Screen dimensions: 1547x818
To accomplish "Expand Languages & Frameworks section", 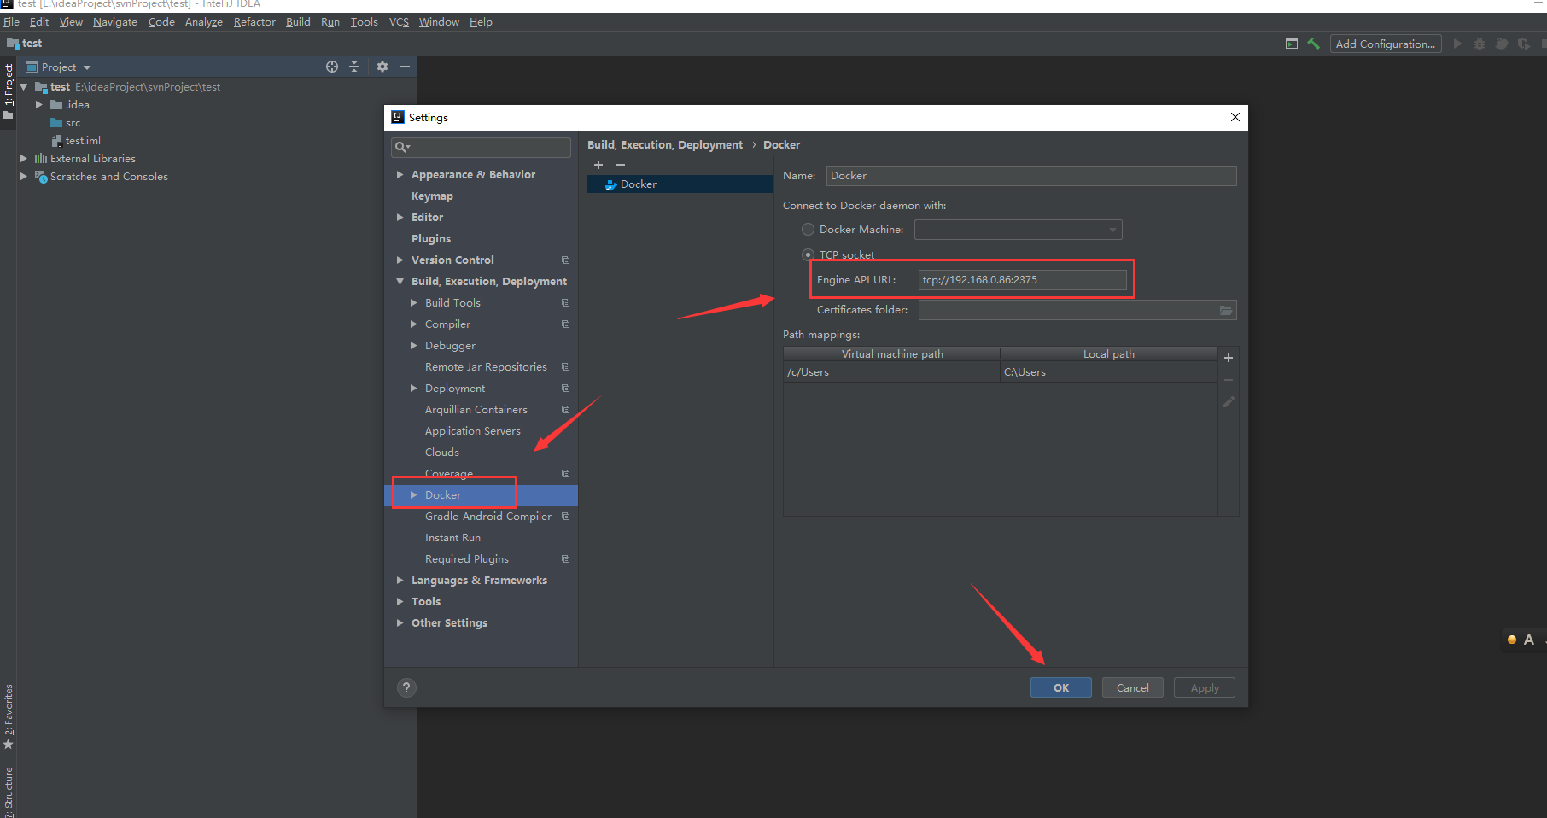I will pyautogui.click(x=400, y=581).
